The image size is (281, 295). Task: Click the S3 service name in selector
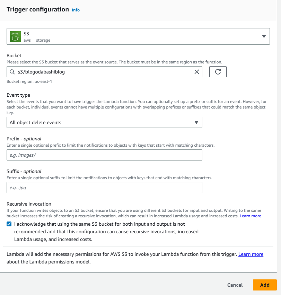pos(26,34)
